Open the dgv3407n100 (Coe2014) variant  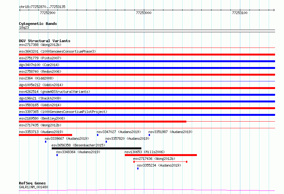(x=39, y=65)
